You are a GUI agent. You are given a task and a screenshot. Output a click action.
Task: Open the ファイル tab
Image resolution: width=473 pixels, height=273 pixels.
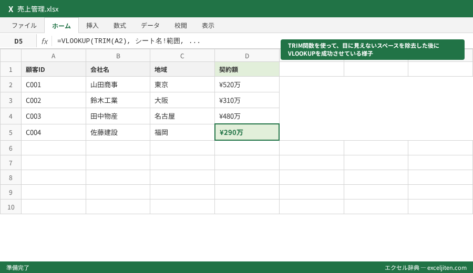[24, 26]
